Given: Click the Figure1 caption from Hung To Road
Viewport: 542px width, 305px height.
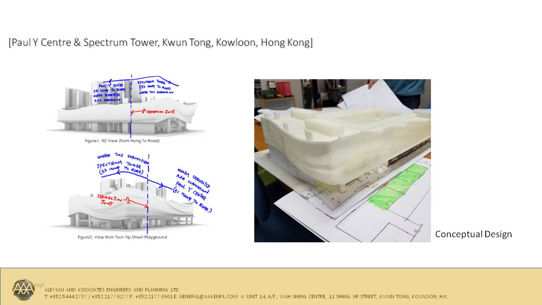Looking at the screenshot, I should 122,141.
